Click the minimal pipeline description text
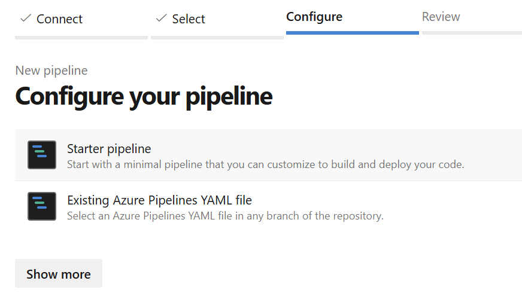Screen dimensions: 522x296 pos(265,164)
